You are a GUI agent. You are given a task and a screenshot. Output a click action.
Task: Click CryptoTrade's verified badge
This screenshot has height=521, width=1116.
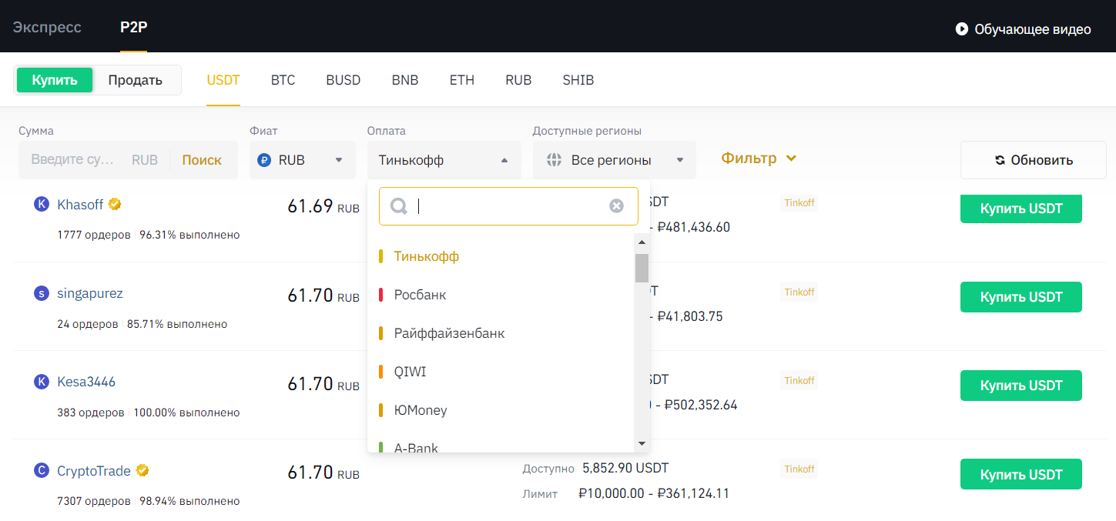coord(142,470)
